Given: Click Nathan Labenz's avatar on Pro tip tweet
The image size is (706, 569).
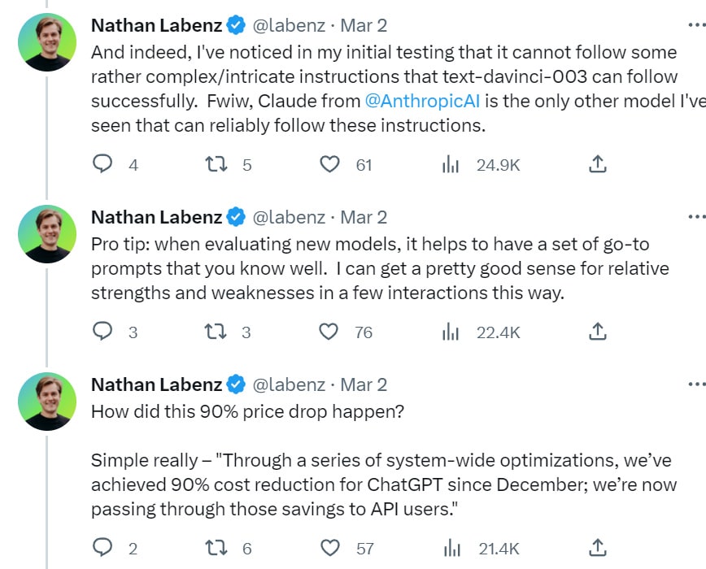Looking at the screenshot, I should click(x=46, y=234).
